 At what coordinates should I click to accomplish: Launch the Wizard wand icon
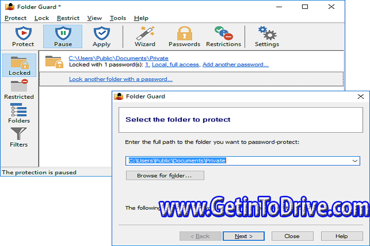coord(145,36)
